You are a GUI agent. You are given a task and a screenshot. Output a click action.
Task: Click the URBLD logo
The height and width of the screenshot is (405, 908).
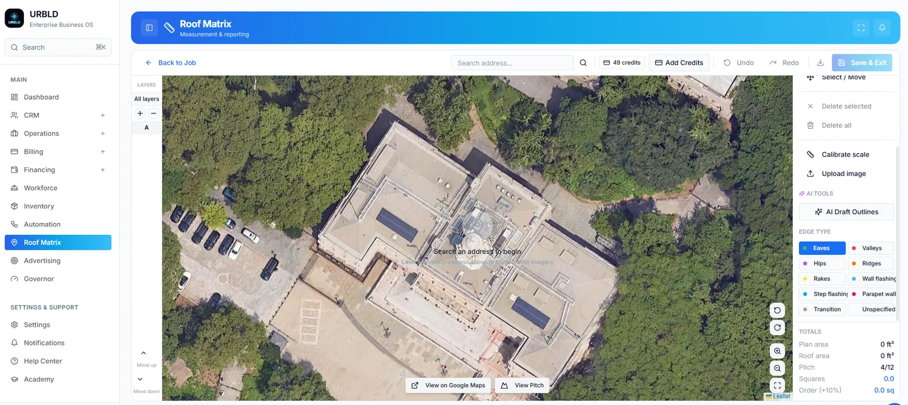tap(14, 18)
